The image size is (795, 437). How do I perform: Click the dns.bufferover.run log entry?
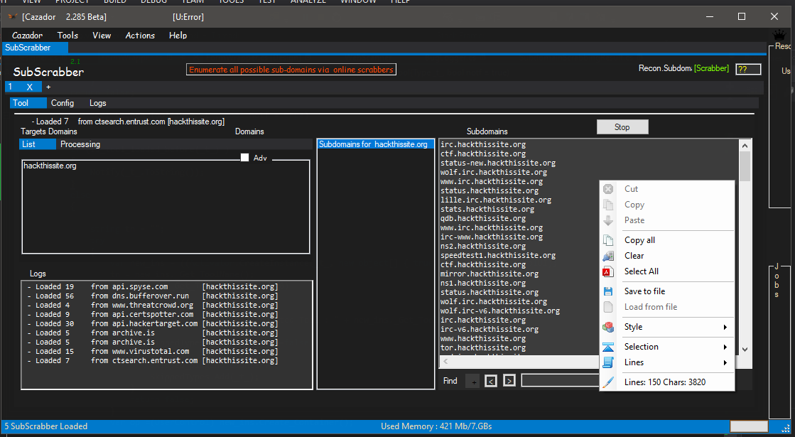pyautogui.click(x=152, y=296)
